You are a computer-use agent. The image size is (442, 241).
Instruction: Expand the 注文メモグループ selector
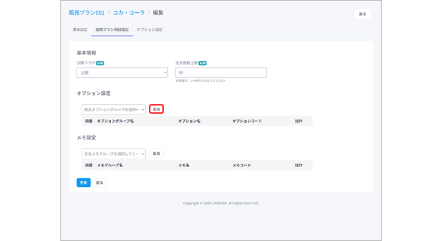coord(114,154)
